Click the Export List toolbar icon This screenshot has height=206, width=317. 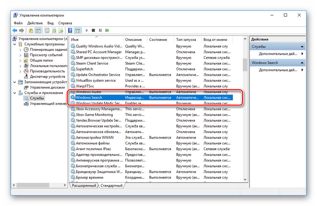click(x=61, y=31)
